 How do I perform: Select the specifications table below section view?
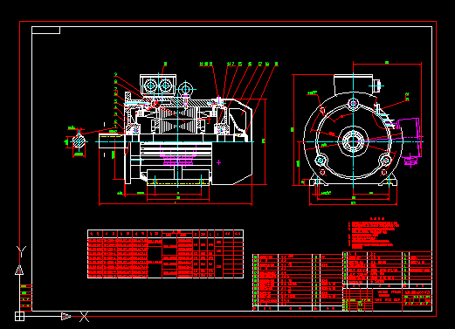tap(165, 254)
